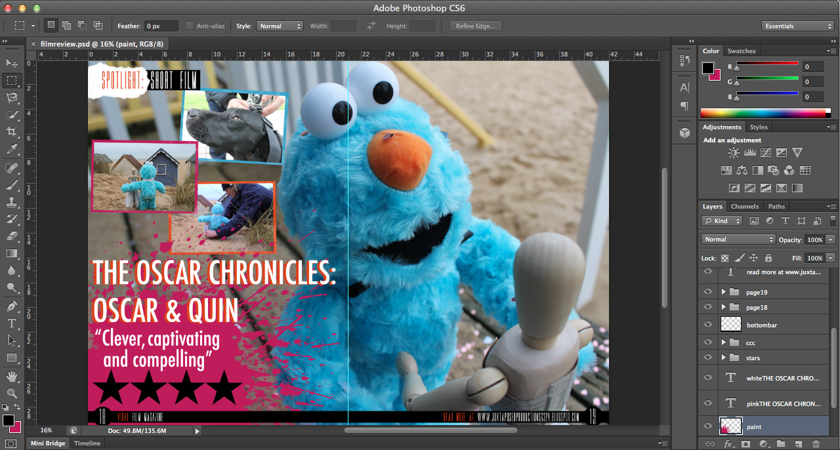The image size is (840, 450).
Task: Expand the page18 group
Action: (x=724, y=307)
